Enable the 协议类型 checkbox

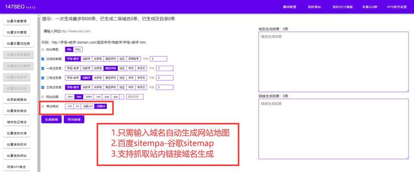43,49
